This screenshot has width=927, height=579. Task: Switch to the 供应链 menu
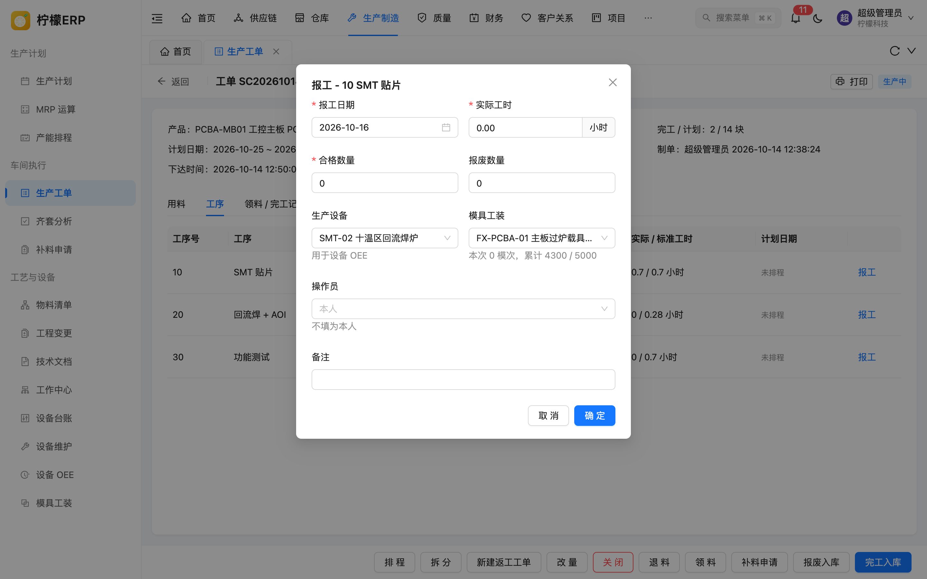(x=255, y=18)
